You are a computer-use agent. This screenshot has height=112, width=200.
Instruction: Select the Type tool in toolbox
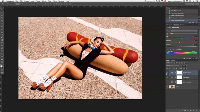(2, 51)
